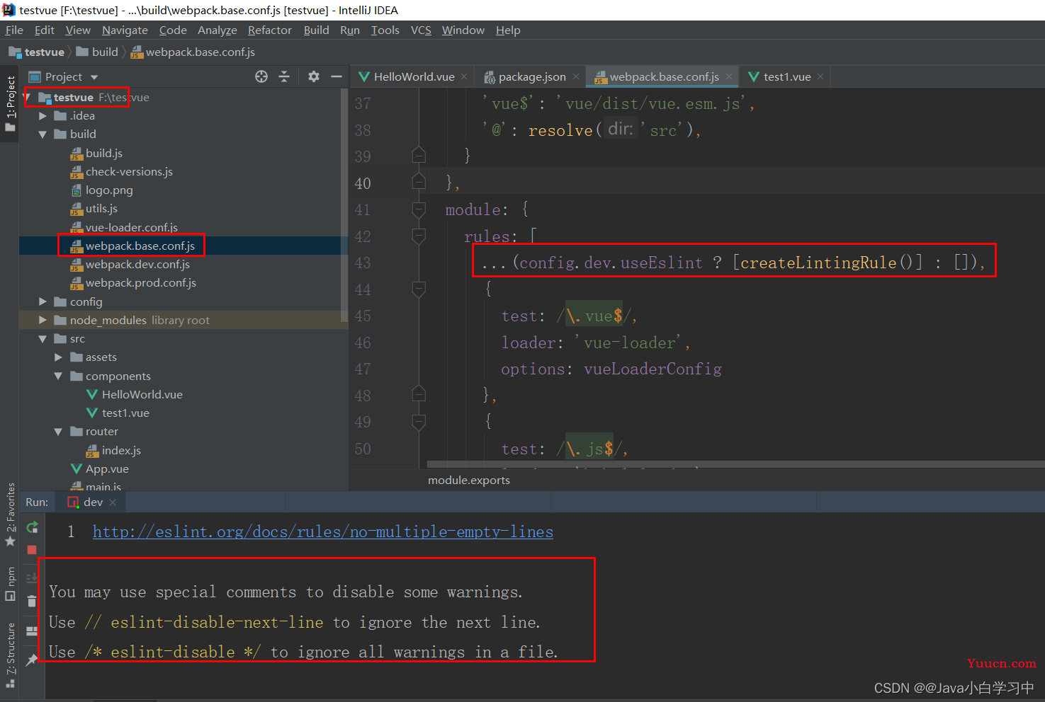
Task: Click the trash icon to clear console
Action: point(32,602)
